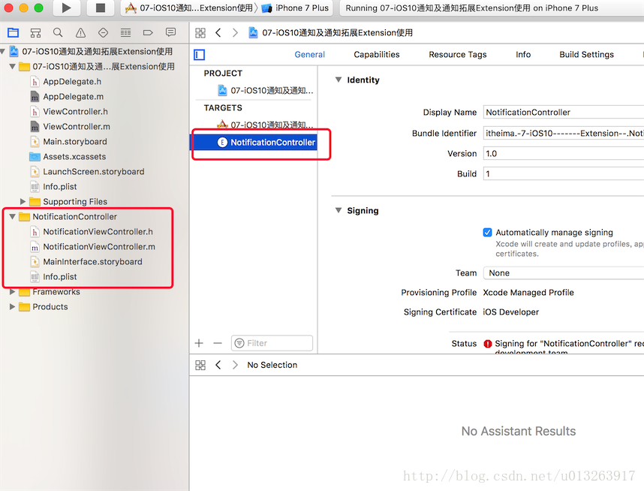Switch to the Build Settings tab
The height and width of the screenshot is (491, 644).
(586, 54)
